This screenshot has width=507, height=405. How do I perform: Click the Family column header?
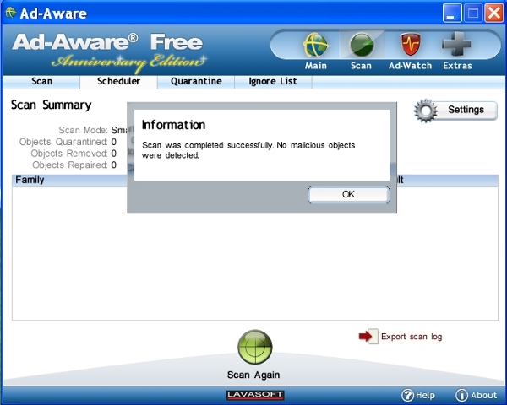click(30, 180)
